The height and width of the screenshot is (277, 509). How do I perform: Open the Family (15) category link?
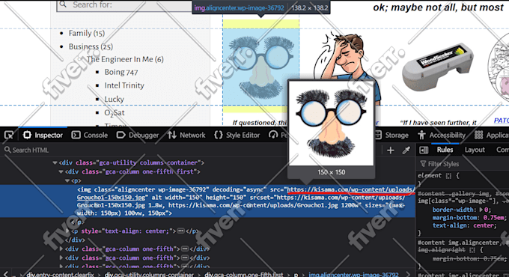pyautogui.click(x=87, y=33)
